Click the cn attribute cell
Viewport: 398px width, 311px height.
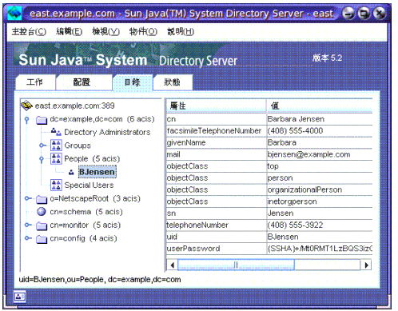pos(216,119)
